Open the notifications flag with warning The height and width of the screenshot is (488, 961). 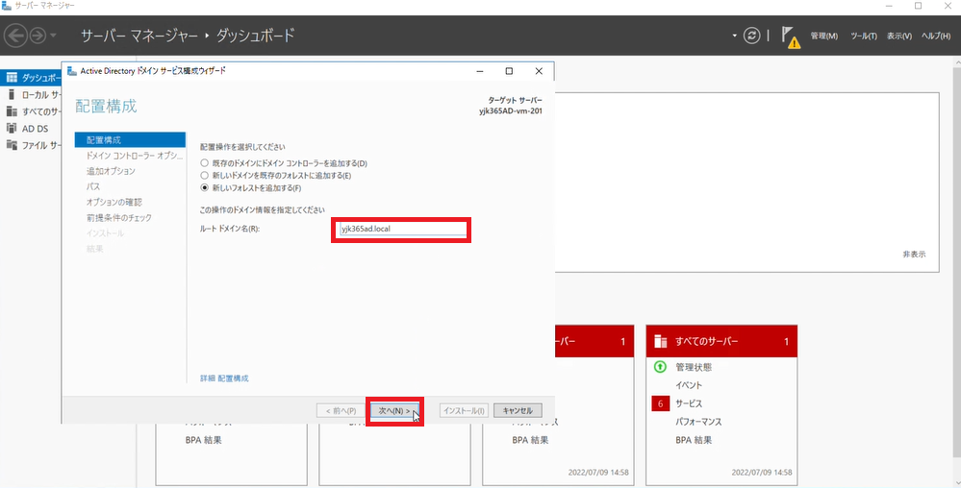point(791,37)
